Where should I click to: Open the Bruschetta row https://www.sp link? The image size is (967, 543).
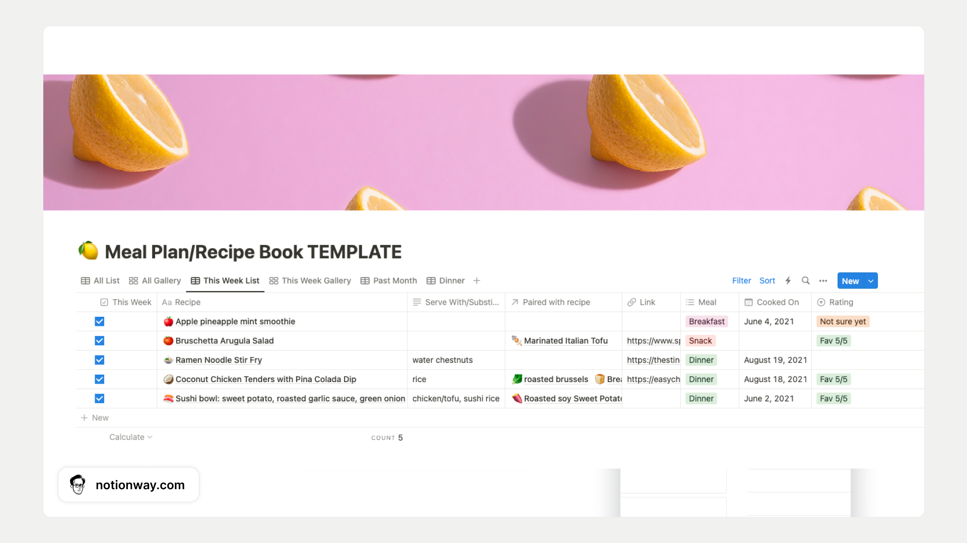pos(653,340)
